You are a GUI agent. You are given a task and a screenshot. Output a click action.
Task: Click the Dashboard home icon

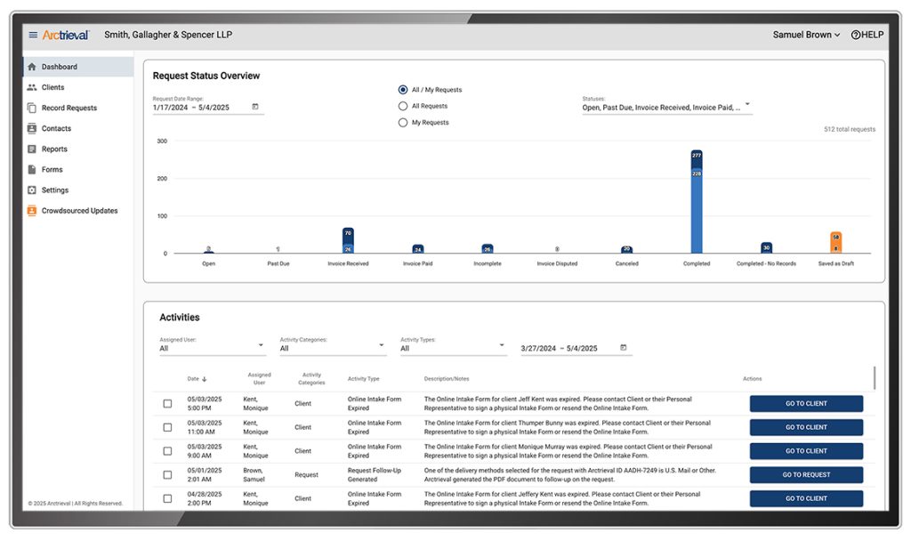tap(32, 67)
